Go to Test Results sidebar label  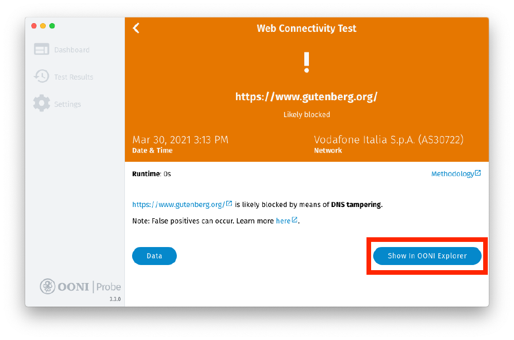(74, 77)
